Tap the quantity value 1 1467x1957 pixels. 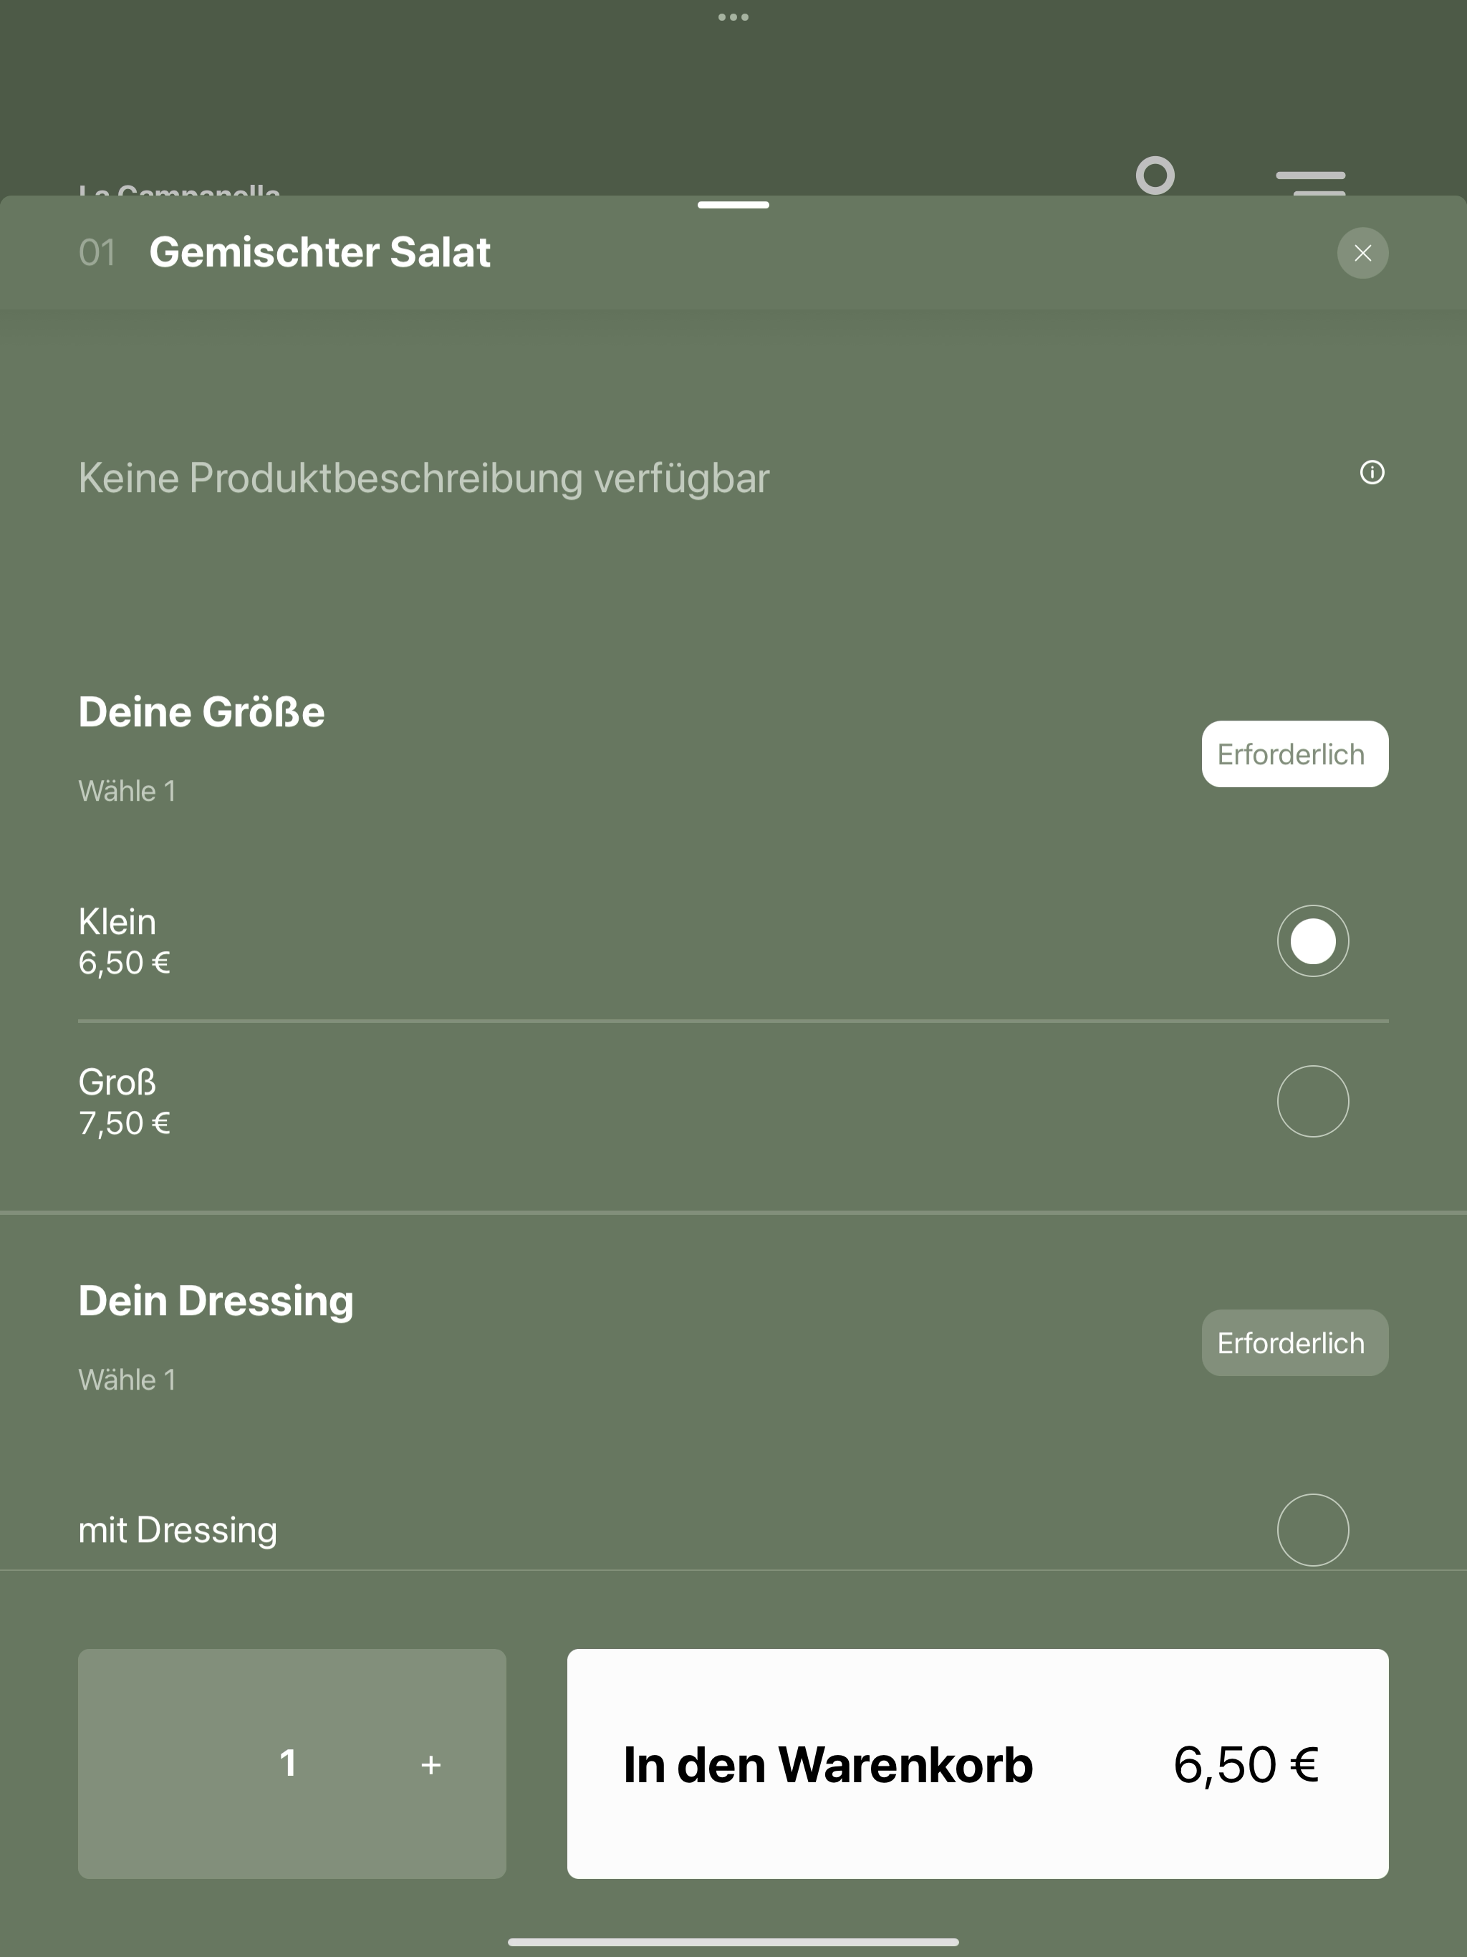pyautogui.click(x=287, y=1764)
